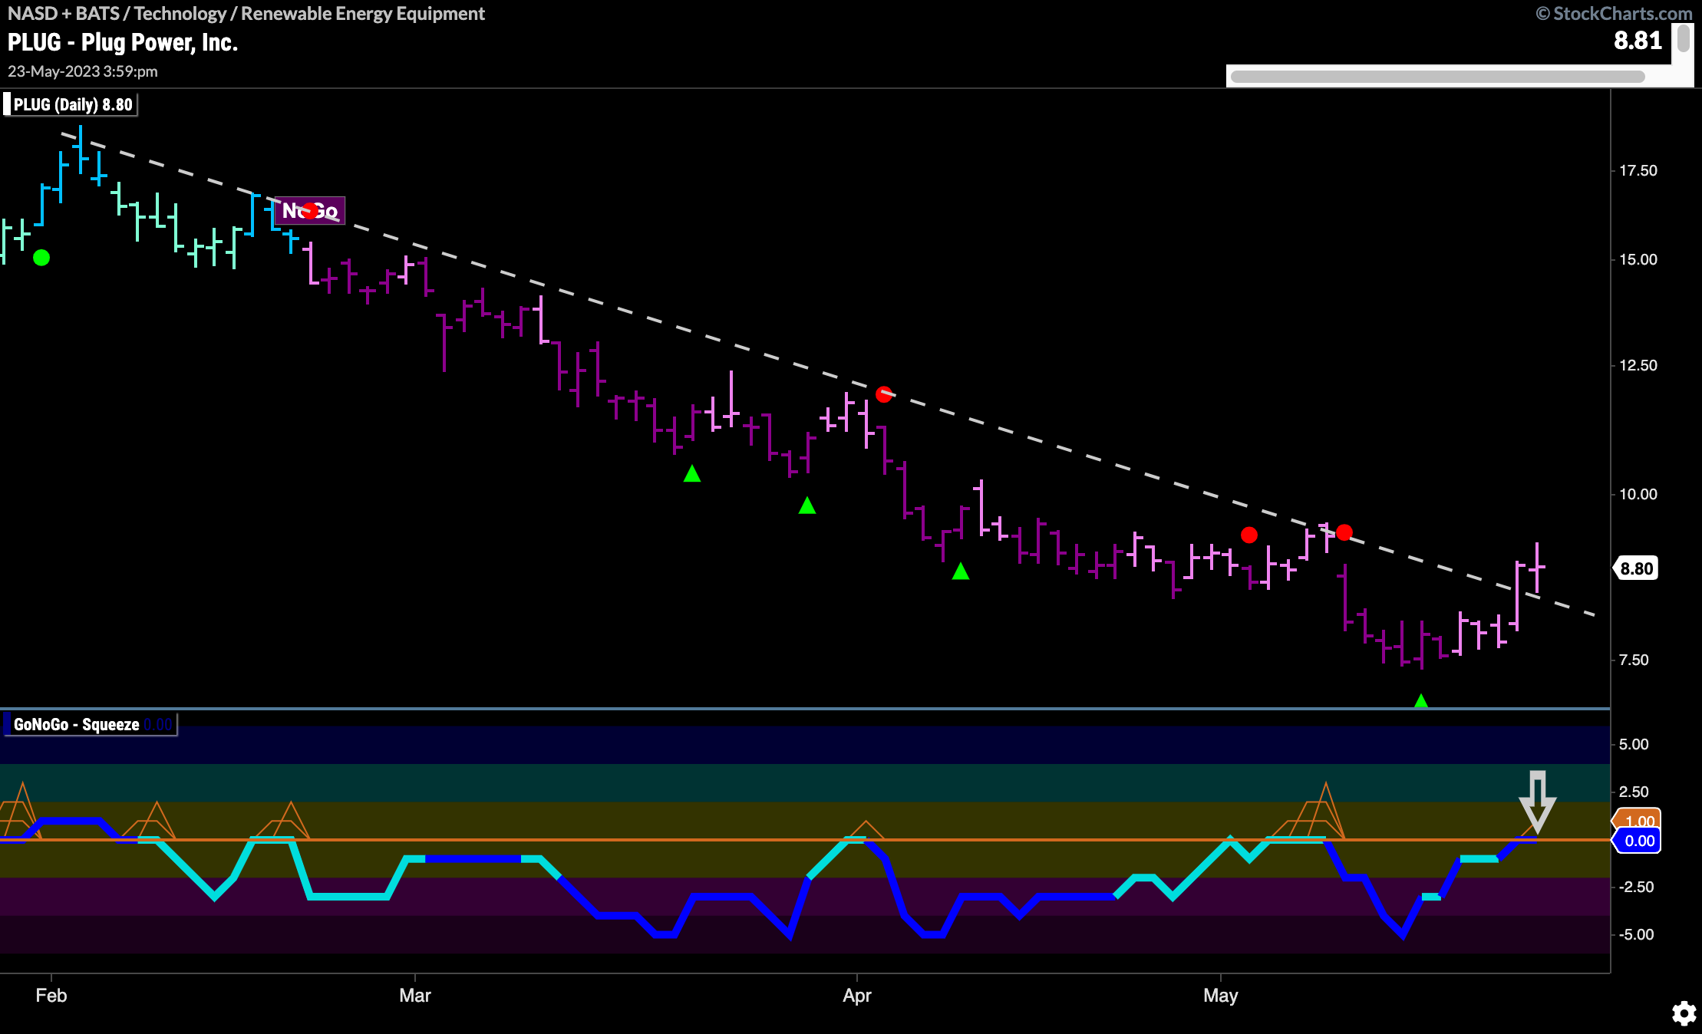Image resolution: width=1702 pixels, height=1034 pixels.
Task: Click the Mar label on the time axis
Action: tap(415, 996)
